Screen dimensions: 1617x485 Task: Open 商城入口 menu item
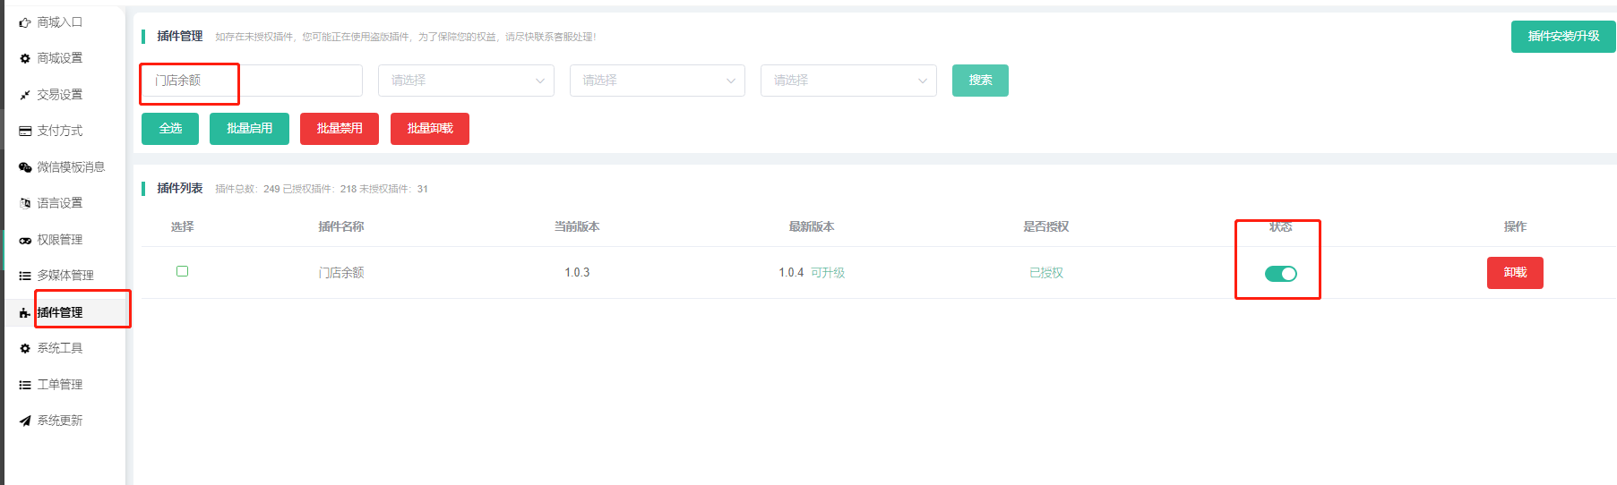59,22
